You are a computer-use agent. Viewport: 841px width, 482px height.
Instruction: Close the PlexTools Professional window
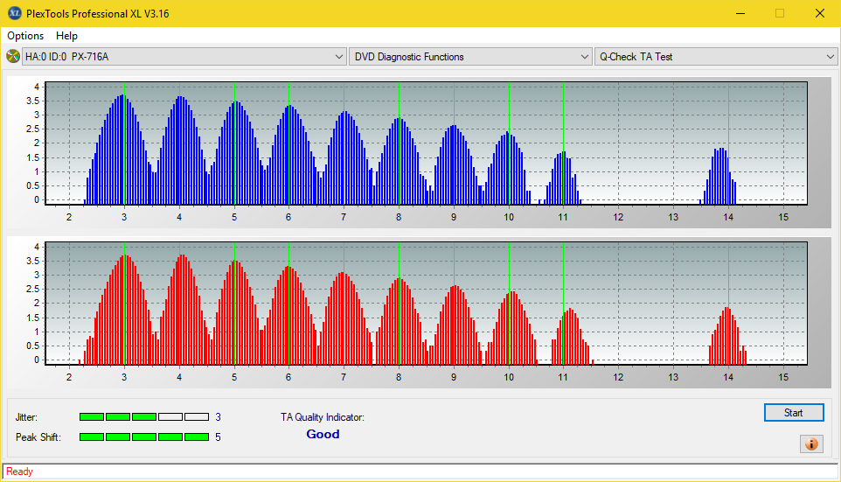819,13
